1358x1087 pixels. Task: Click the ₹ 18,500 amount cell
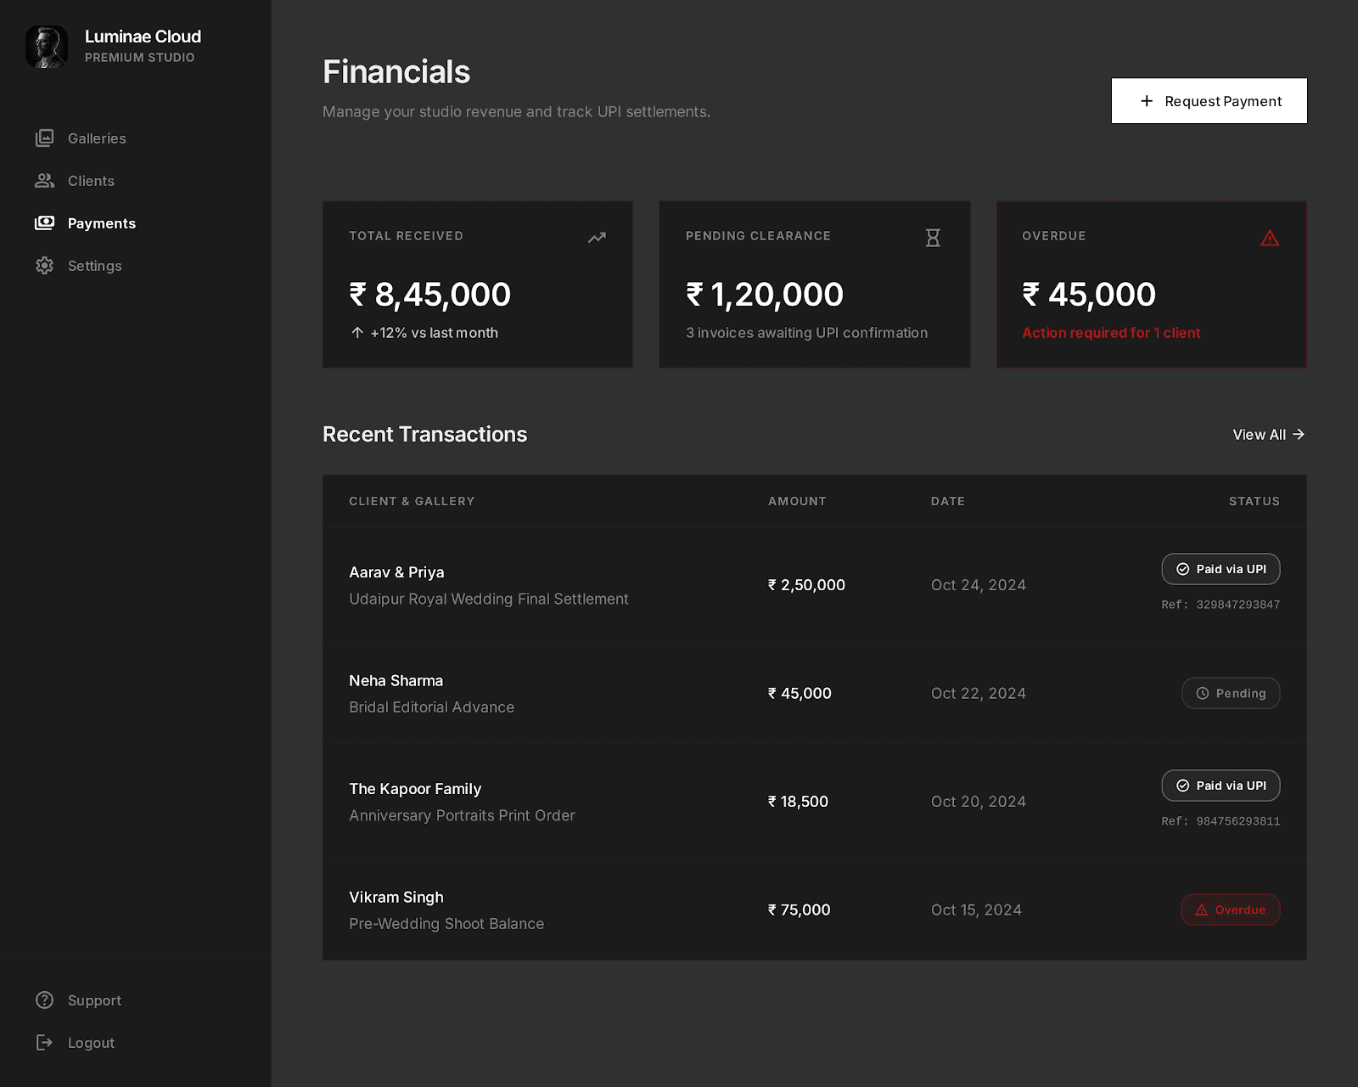(x=798, y=802)
